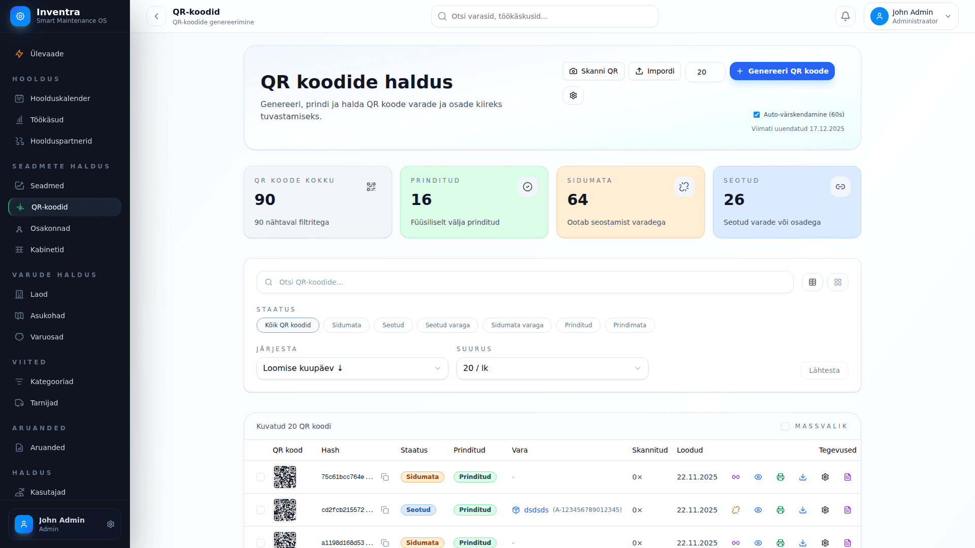Viewport: 975px width, 548px height.
Task: Open the dsdsds asset link
Action: pos(536,510)
